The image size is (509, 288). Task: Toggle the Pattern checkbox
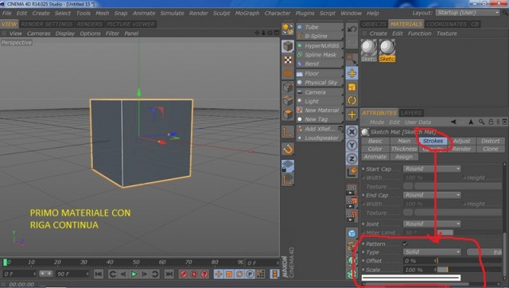pyautogui.click(x=405, y=243)
